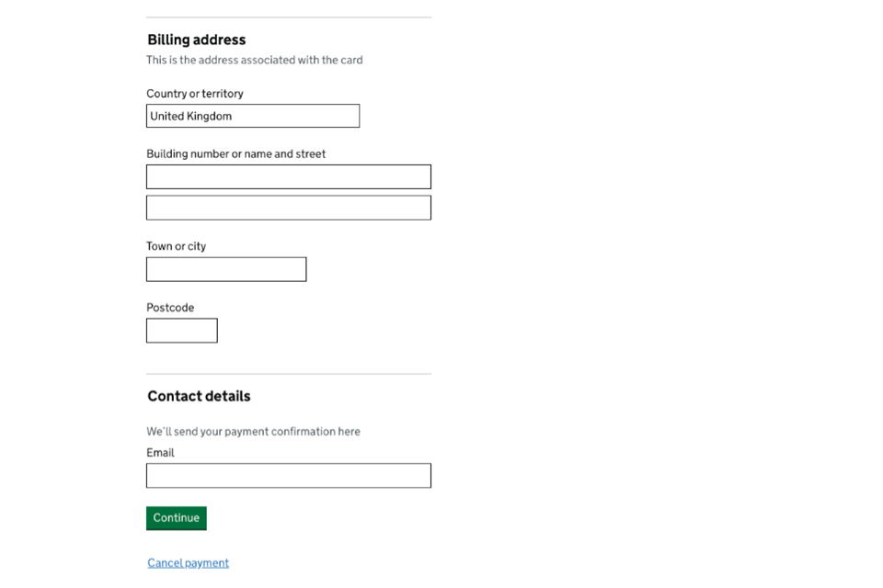
Task: Click the Contact details heading
Action: click(199, 396)
